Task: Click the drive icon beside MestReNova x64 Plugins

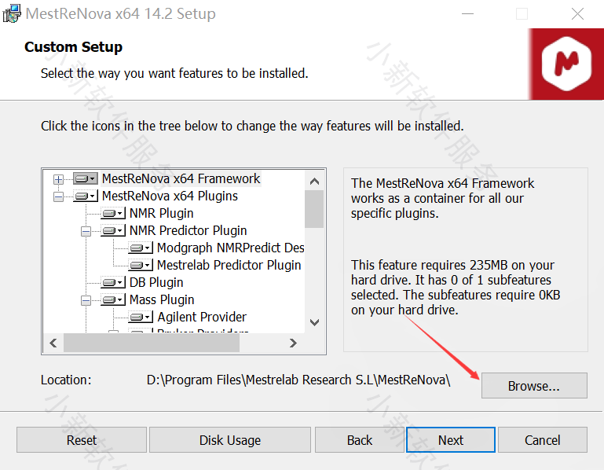Action: pos(85,196)
